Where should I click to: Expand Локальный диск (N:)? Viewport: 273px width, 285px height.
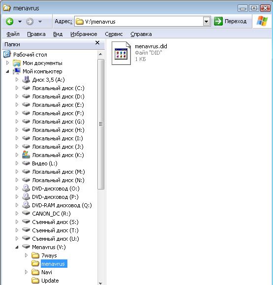[x=17, y=180]
